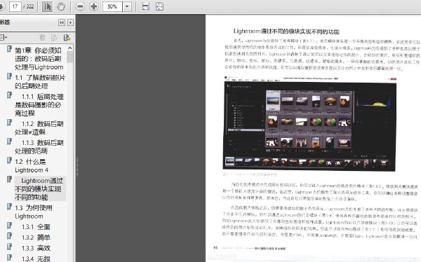Viewport: 421px width, 262px height.
Task: Open bookmark 第1章 你必须知道的
Action: (39, 59)
